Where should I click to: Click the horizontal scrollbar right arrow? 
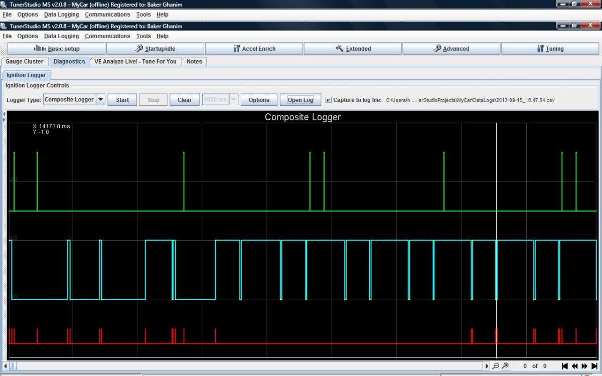(x=487, y=366)
